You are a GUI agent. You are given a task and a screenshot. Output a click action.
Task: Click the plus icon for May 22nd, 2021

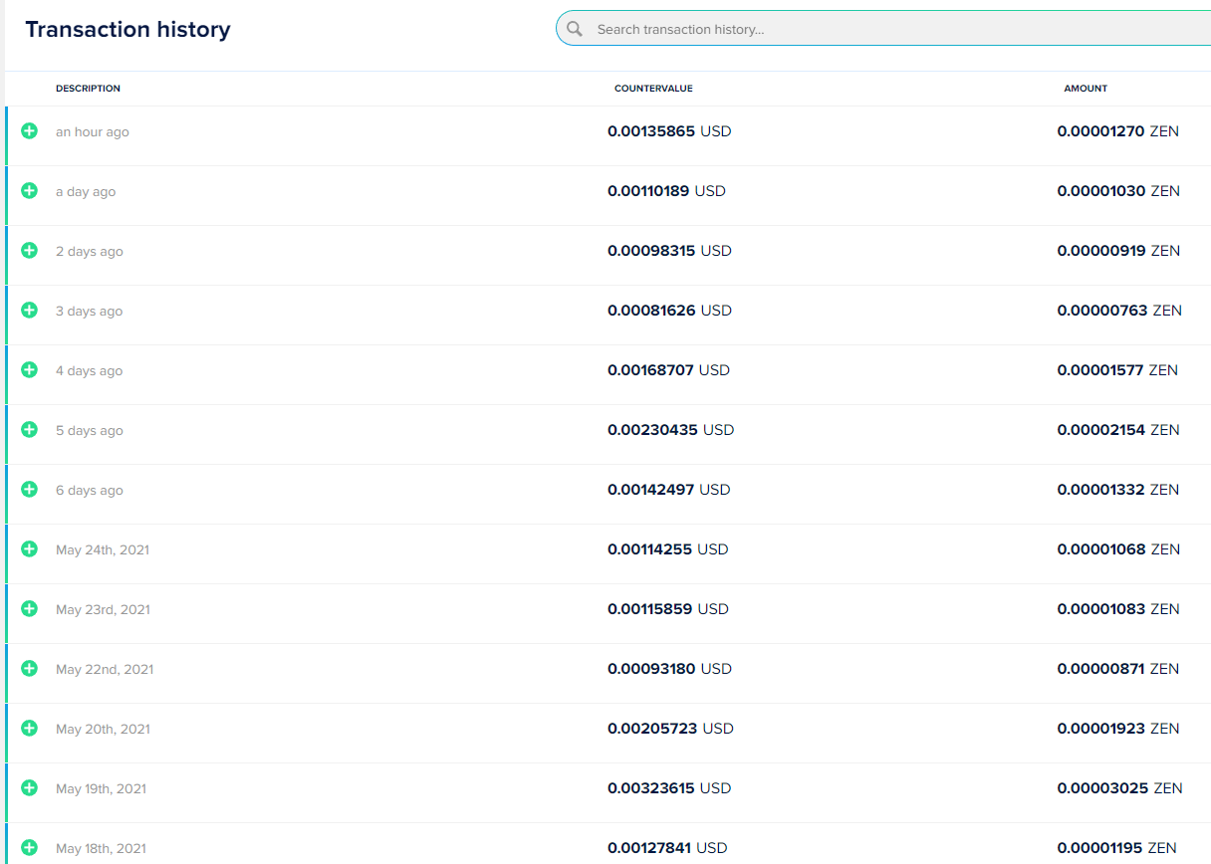[29, 668]
